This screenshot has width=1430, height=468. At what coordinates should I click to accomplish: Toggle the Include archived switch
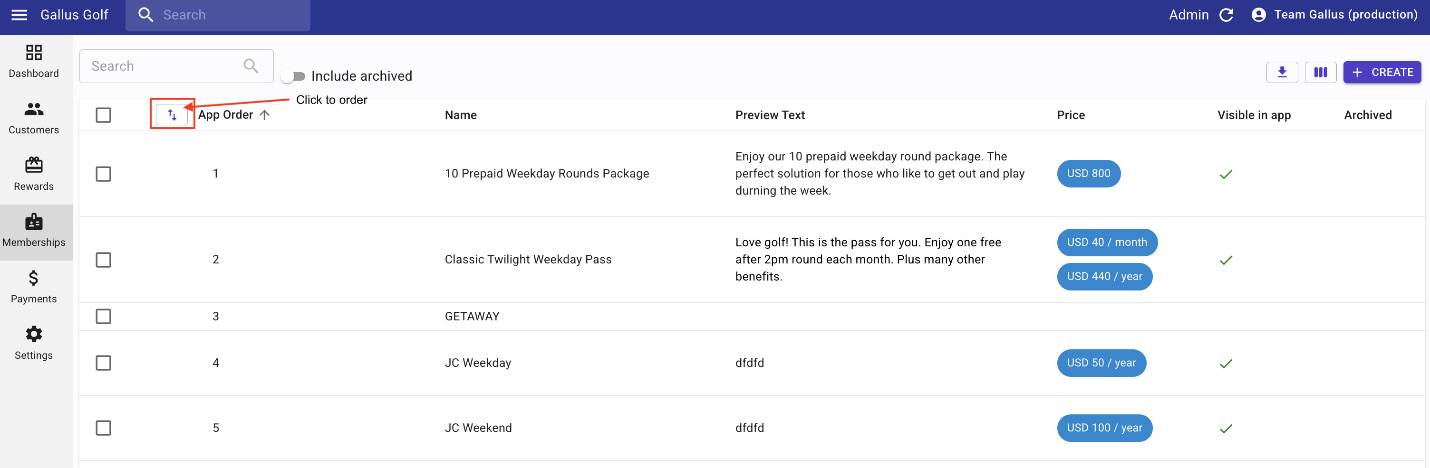pyautogui.click(x=293, y=76)
